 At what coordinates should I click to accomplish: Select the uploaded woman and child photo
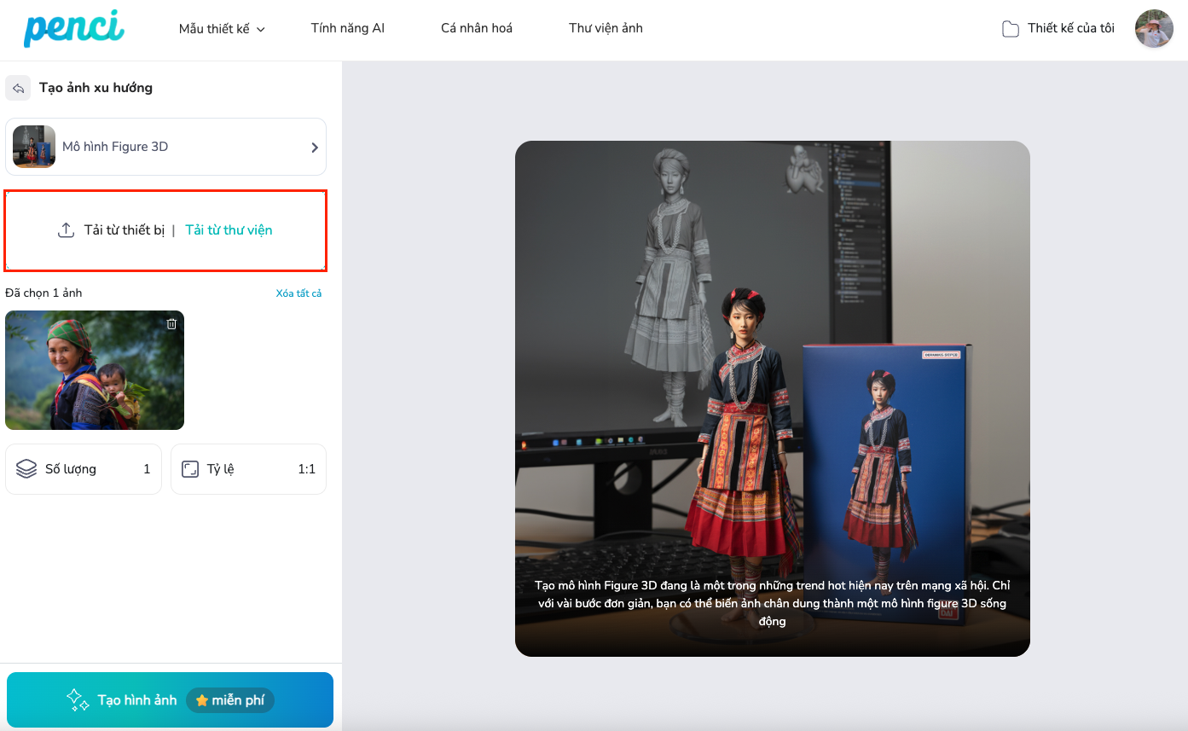94,371
